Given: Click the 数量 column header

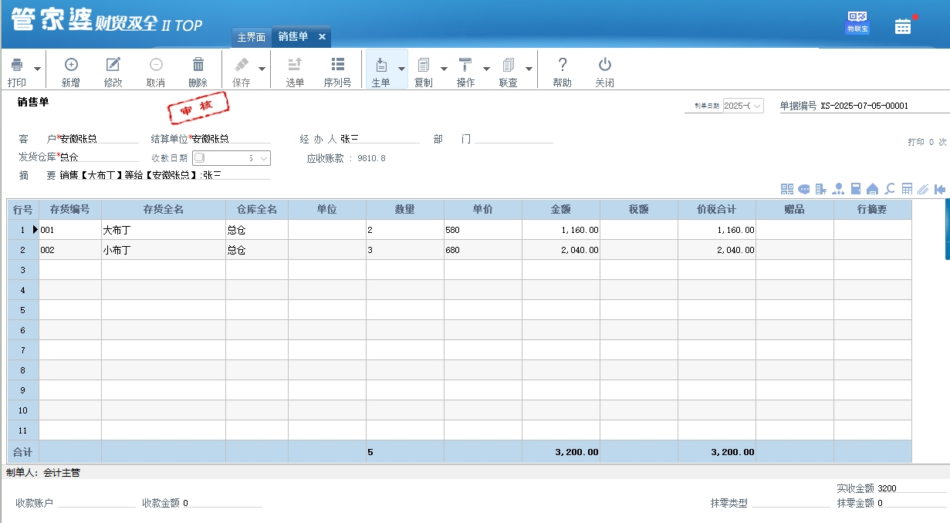Looking at the screenshot, I should 405,209.
